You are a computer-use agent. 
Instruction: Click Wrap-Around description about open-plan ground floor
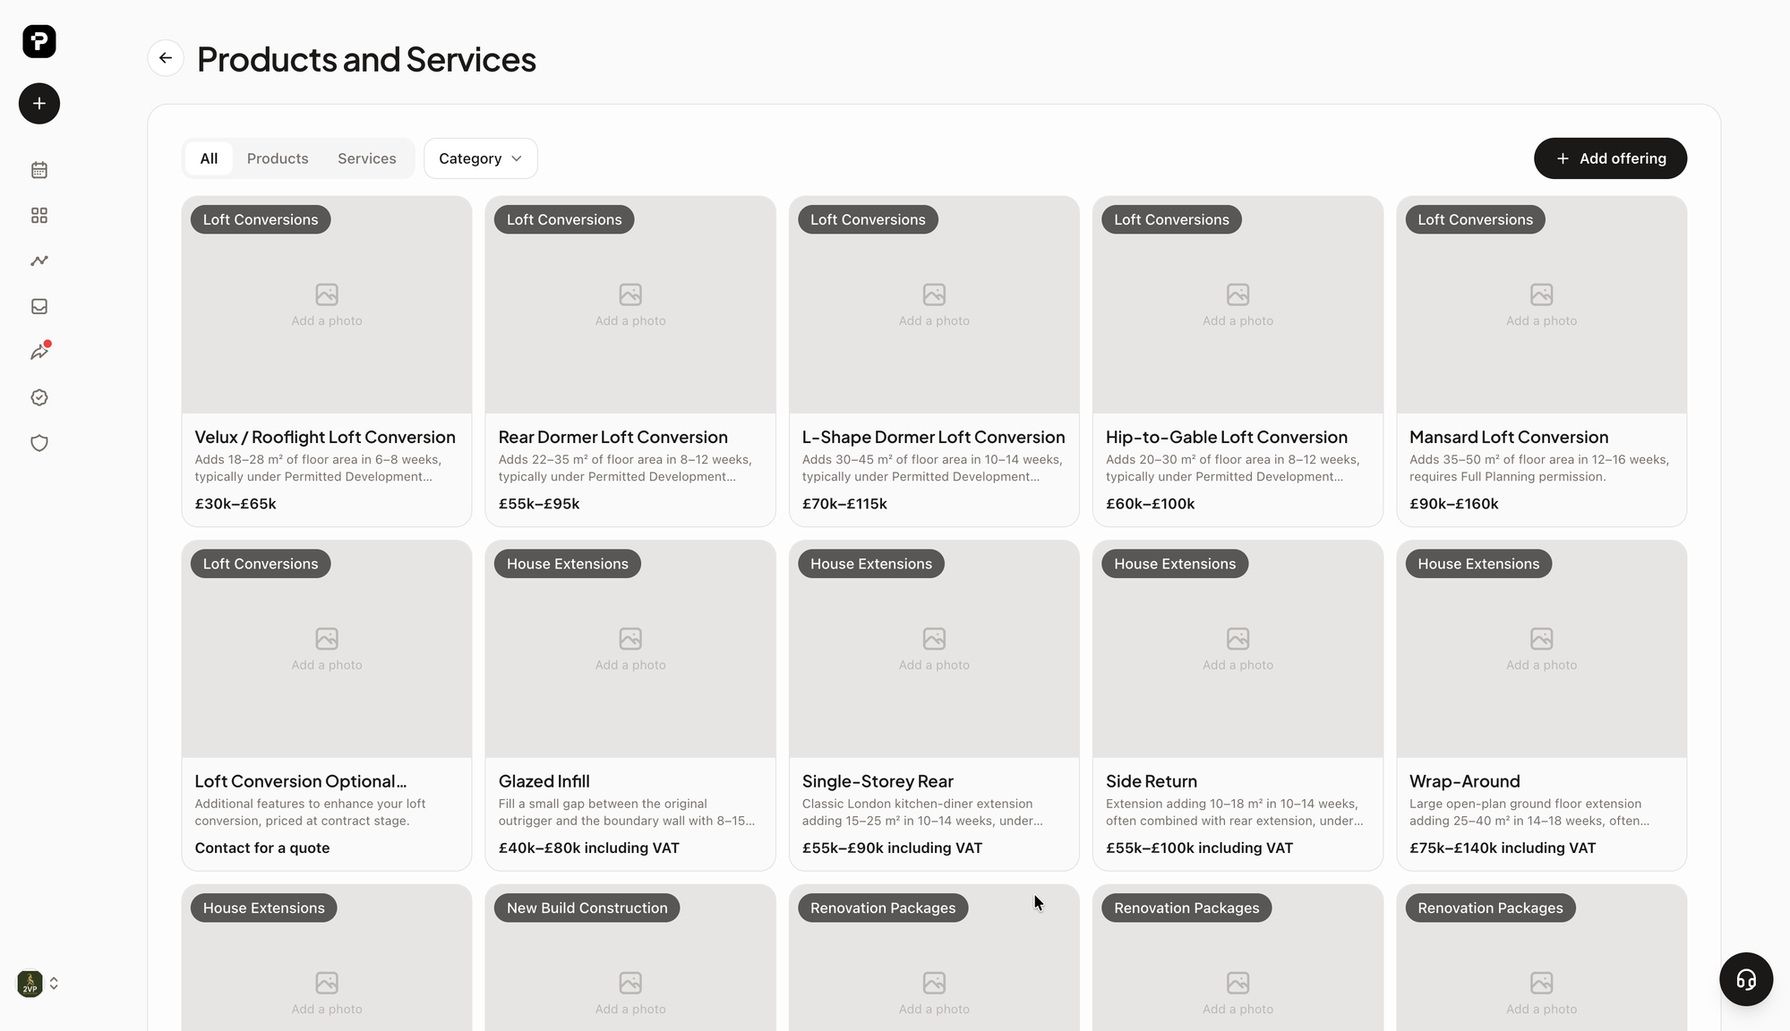(x=1529, y=812)
